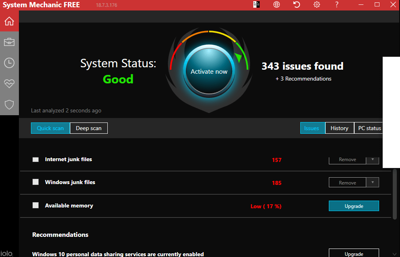Check the Internet junk files checkbox
The image size is (400, 257).
(x=36, y=160)
